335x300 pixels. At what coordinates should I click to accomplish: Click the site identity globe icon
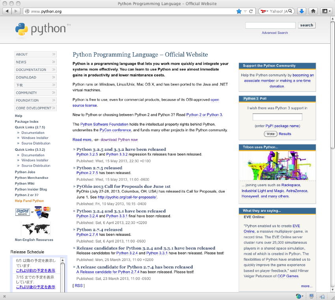click(x=27, y=11)
